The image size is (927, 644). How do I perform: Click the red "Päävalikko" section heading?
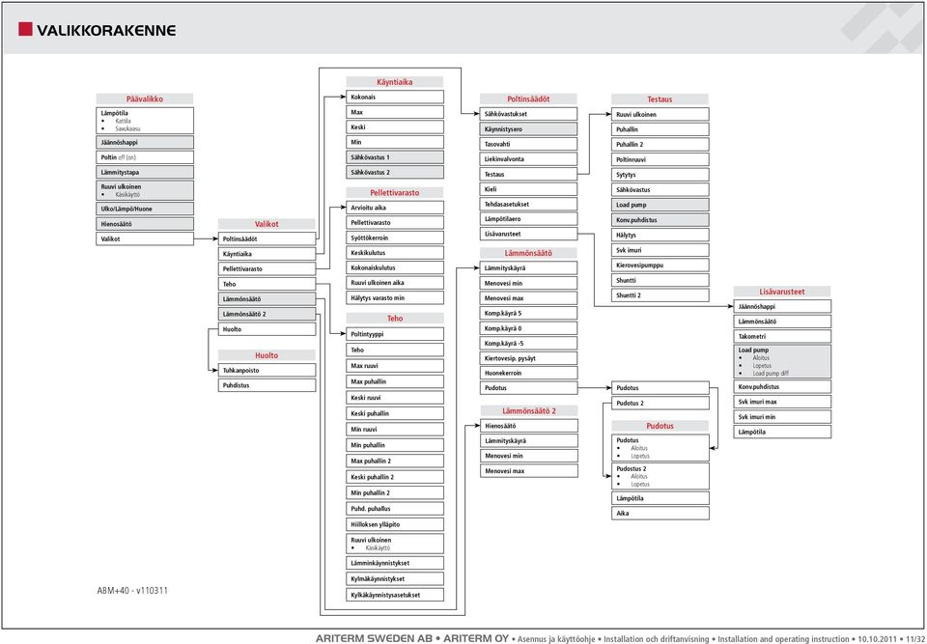coord(145,99)
